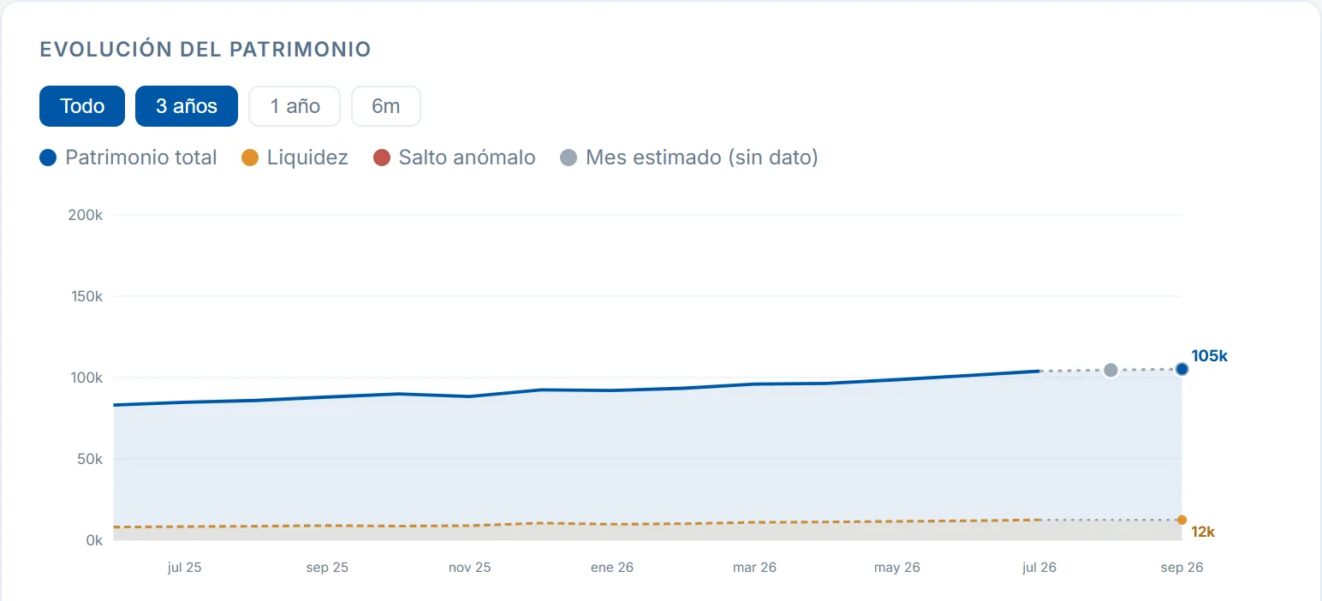This screenshot has height=601, width=1322.
Task: Toggle the Liquidez legend entry
Action: click(x=295, y=158)
